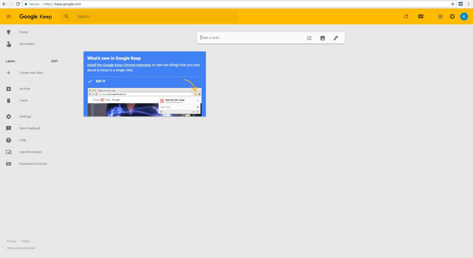This screenshot has height=258, width=473.
Task: Open Open-source licenses link
Action: coord(21,248)
